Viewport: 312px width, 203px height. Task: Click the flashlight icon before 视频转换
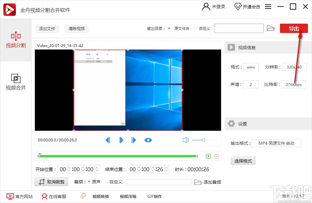83,196
